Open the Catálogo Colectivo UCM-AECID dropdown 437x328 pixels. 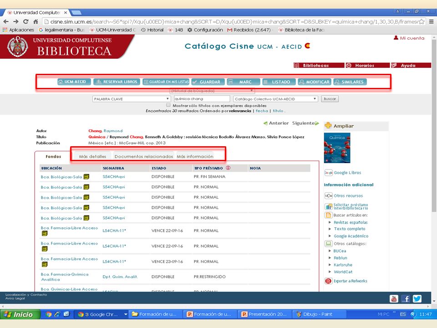tap(275, 99)
